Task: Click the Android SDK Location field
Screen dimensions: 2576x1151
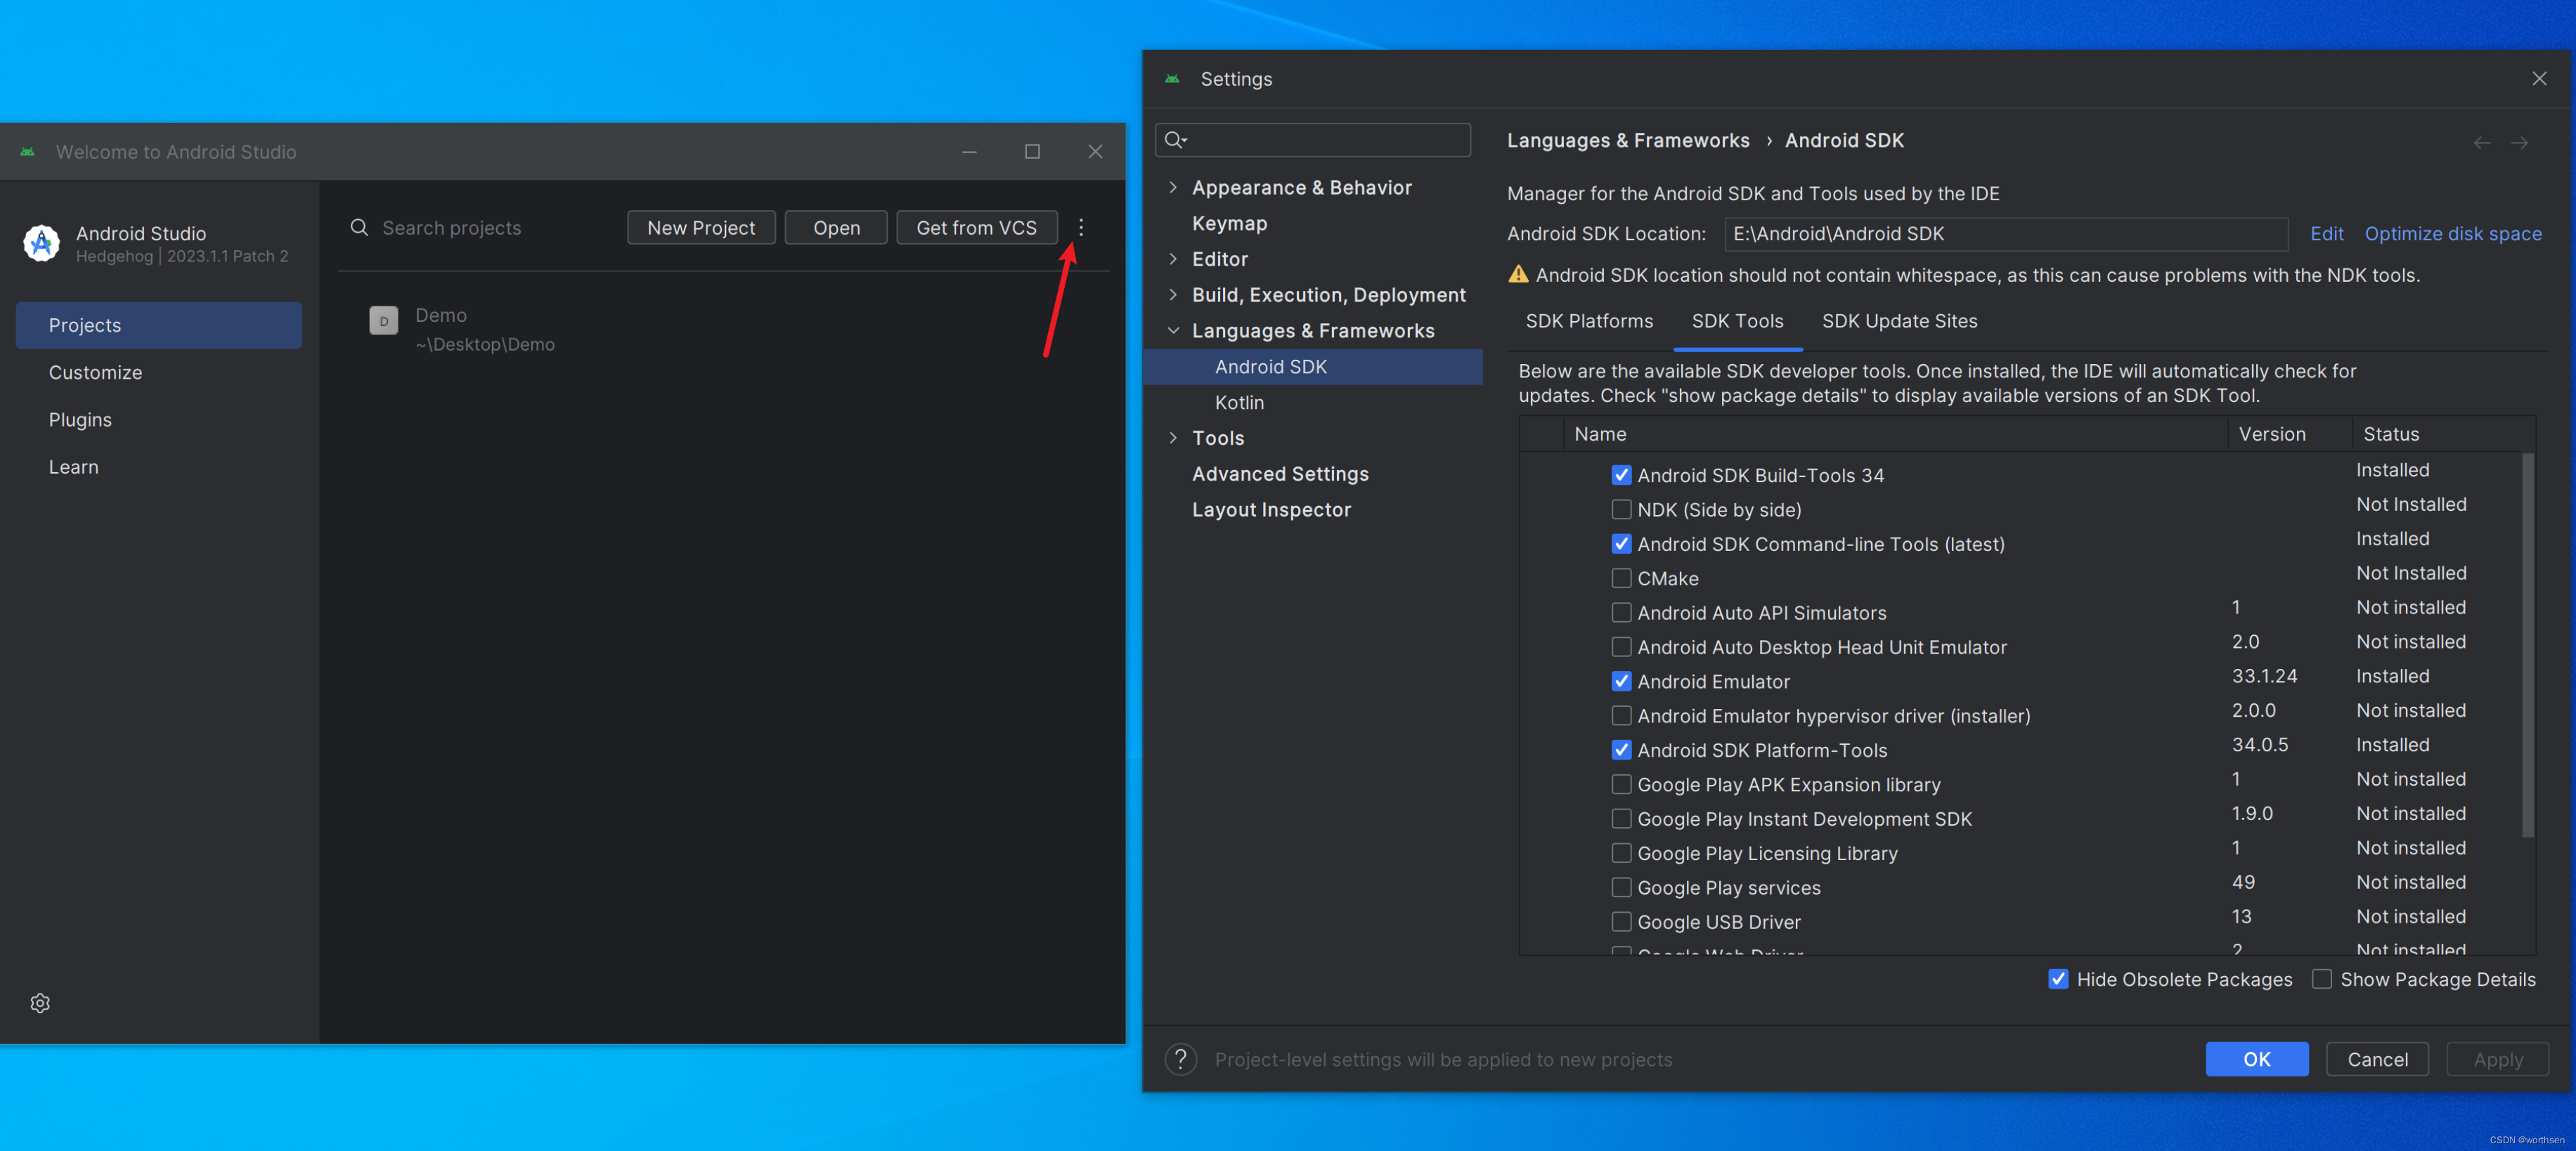Action: [x=2005, y=233]
